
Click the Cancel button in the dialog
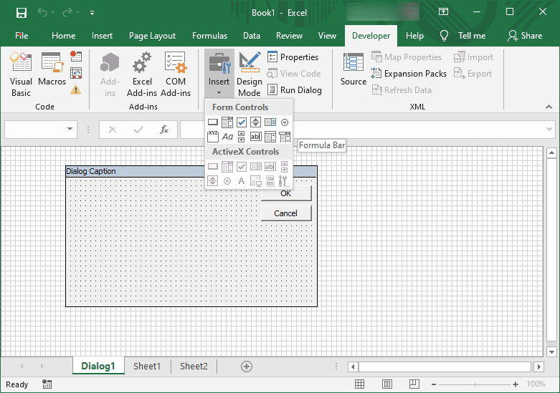pos(285,213)
